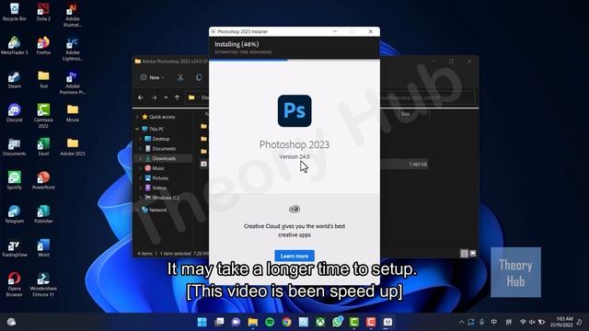Screen dimensions: 589x331
Task: Open Firefox desktop shortcut
Action: click(43, 46)
